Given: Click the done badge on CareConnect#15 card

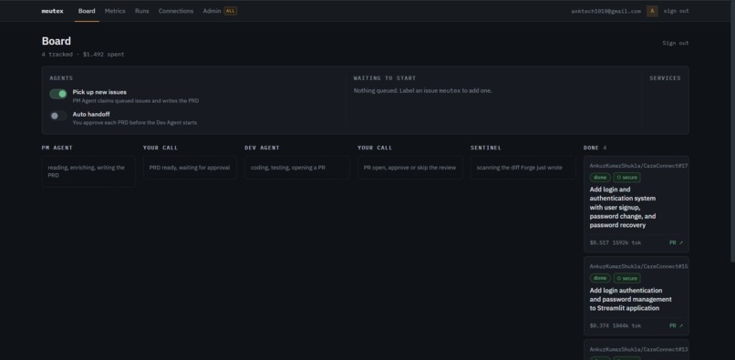Looking at the screenshot, I should tap(600, 279).
